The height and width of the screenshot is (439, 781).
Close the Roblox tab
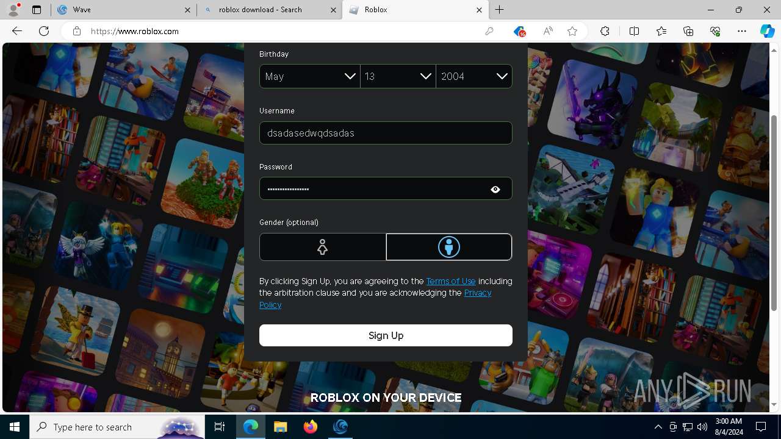pyautogui.click(x=479, y=10)
